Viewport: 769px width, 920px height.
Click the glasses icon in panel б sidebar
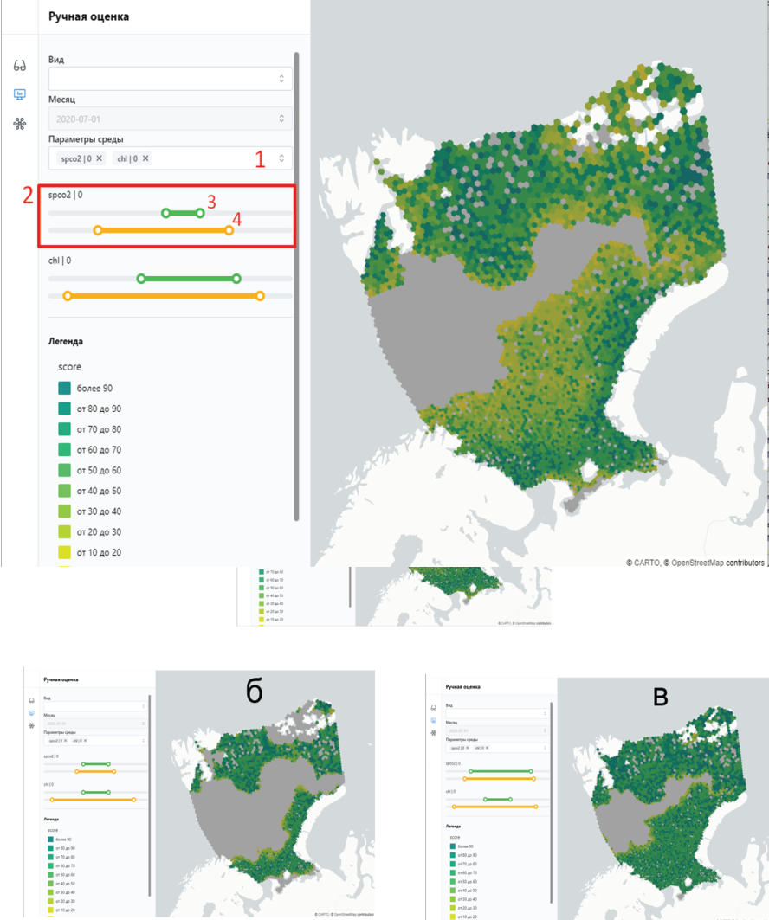coord(32,699)
